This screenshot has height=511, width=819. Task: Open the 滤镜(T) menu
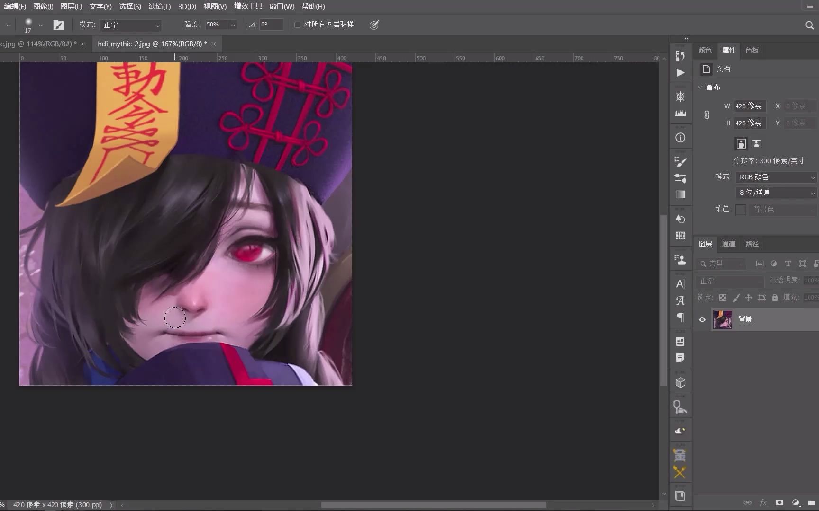point(159,6)
